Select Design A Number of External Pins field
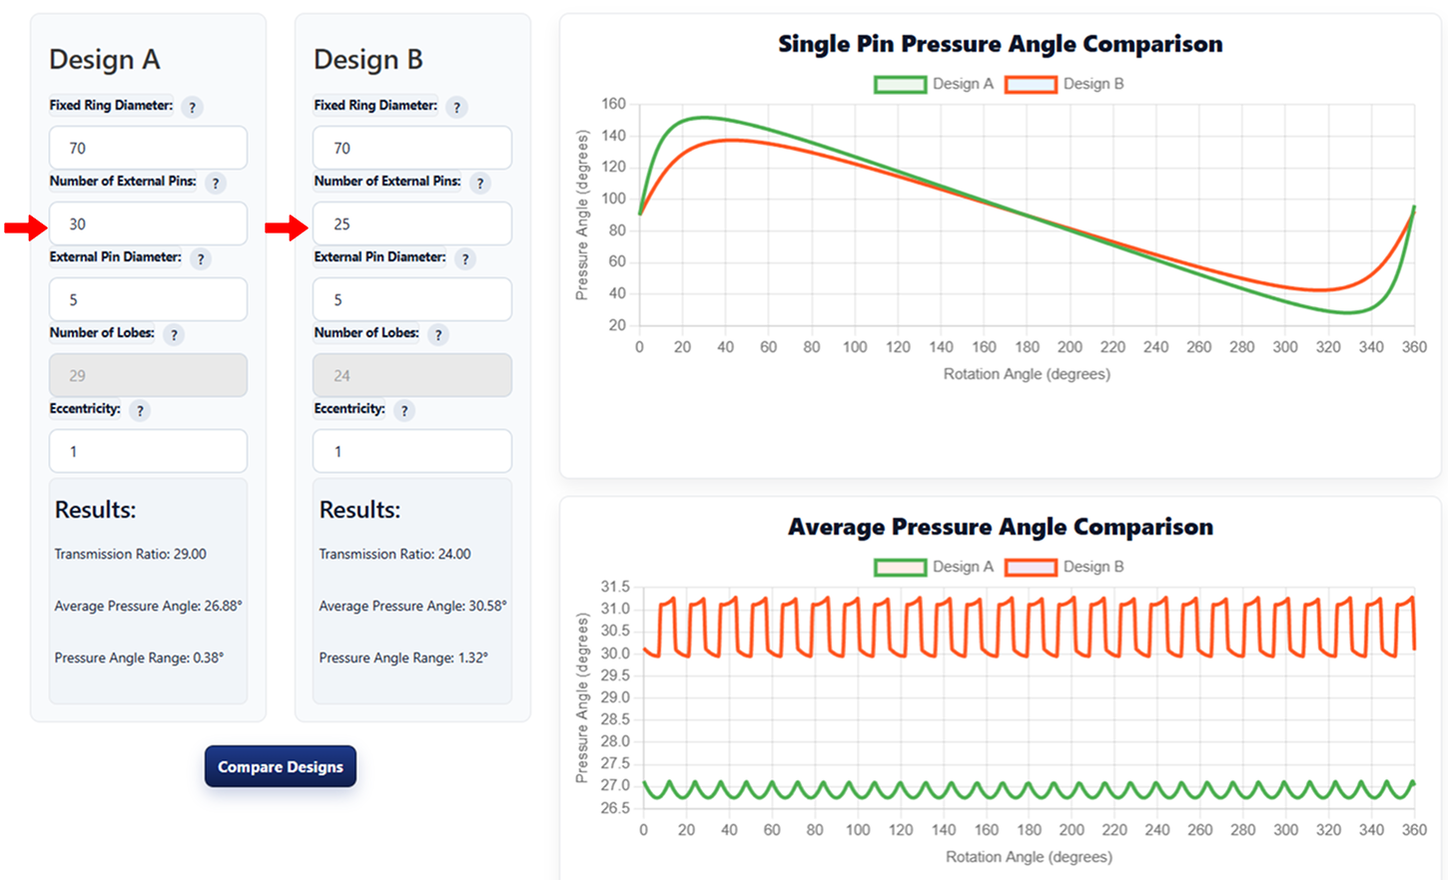Viewport: 1448px width, 880px height. (x=148, y=223)
